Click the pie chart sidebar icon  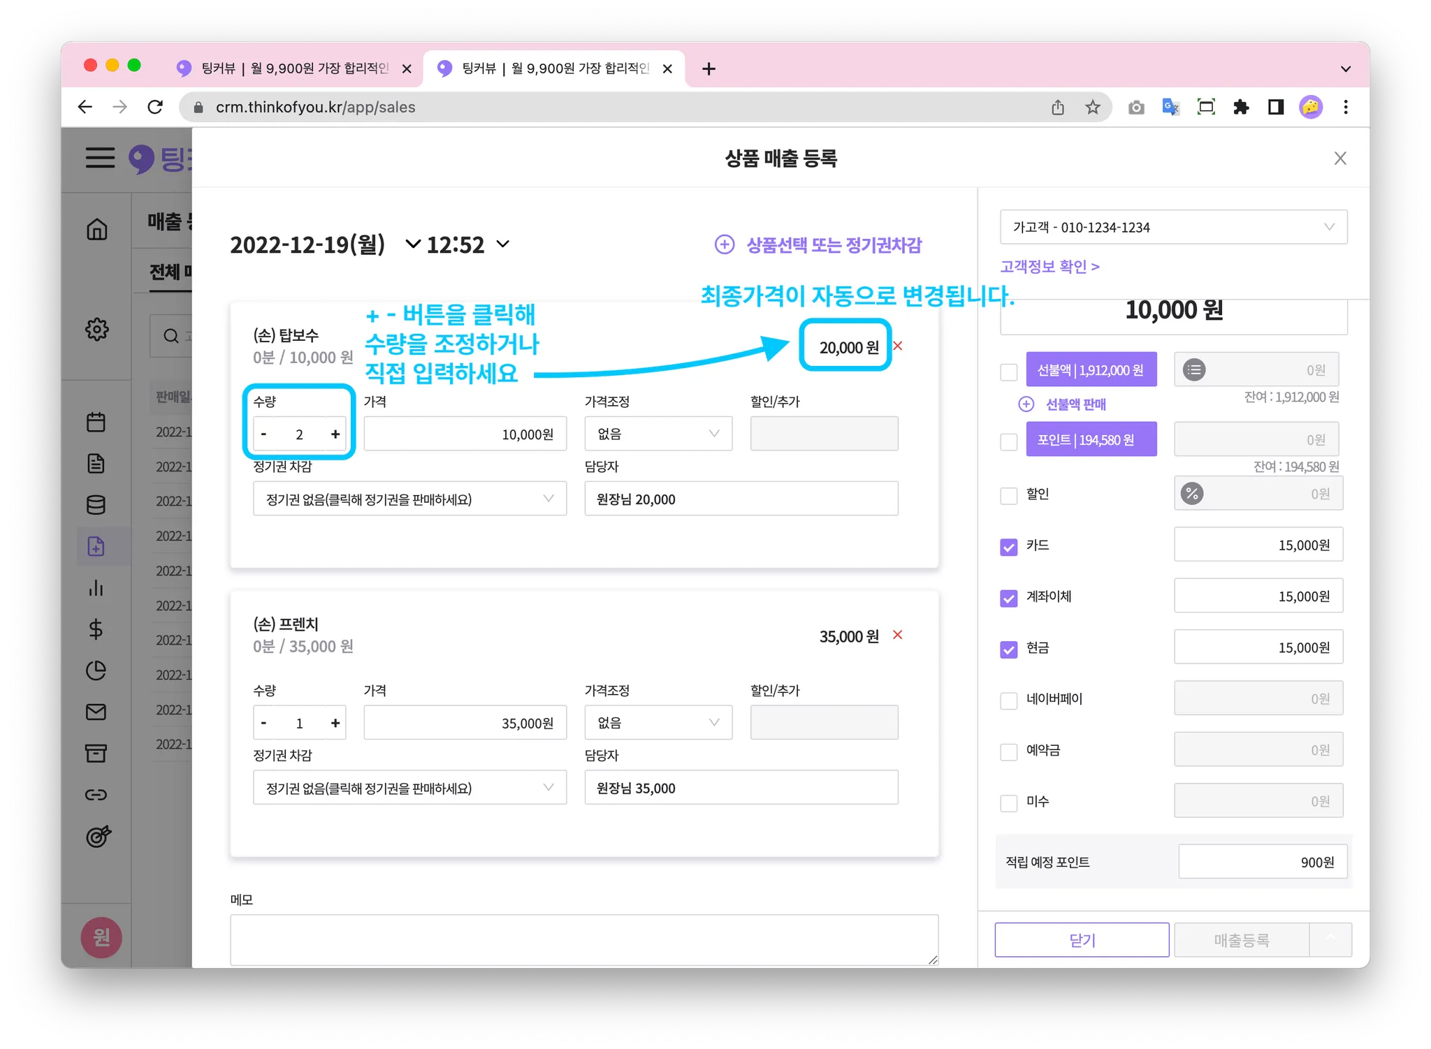click(x=96, y=670)
